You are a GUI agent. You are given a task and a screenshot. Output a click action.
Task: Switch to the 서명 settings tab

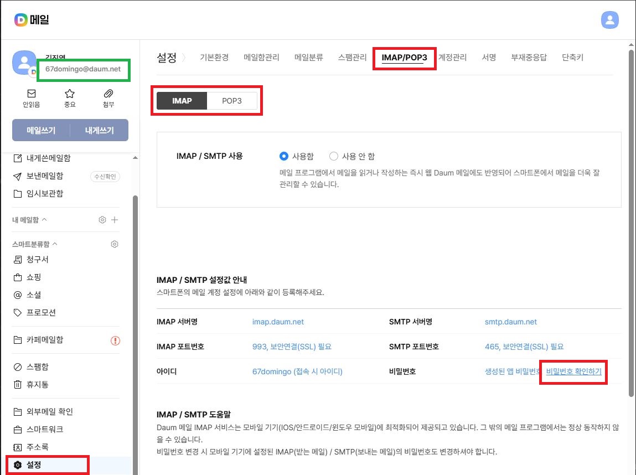pos(489,58)
